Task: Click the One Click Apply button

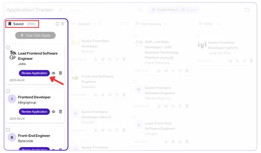Action: 35,35
